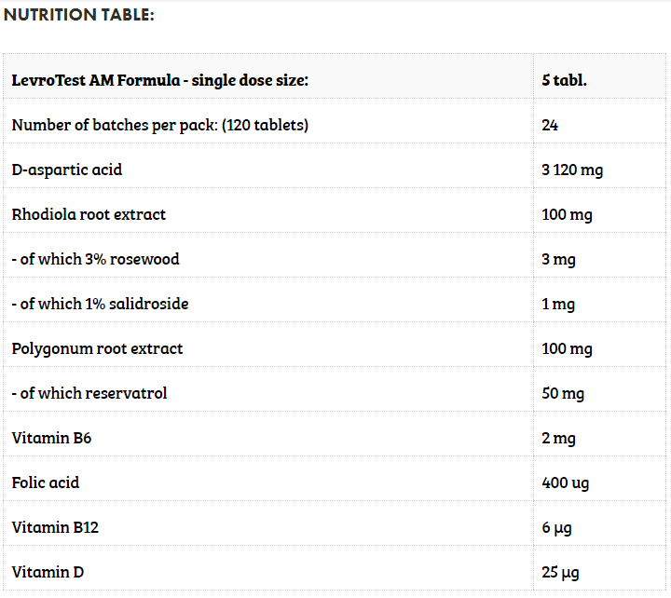Click the of which 3% rosewood row

[95, 259]
